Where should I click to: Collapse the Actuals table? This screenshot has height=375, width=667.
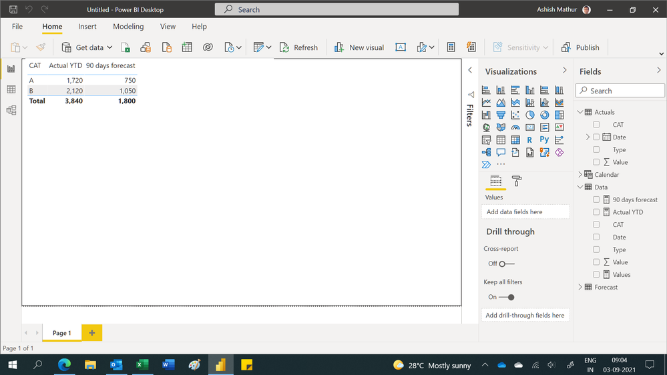[580, 112]
